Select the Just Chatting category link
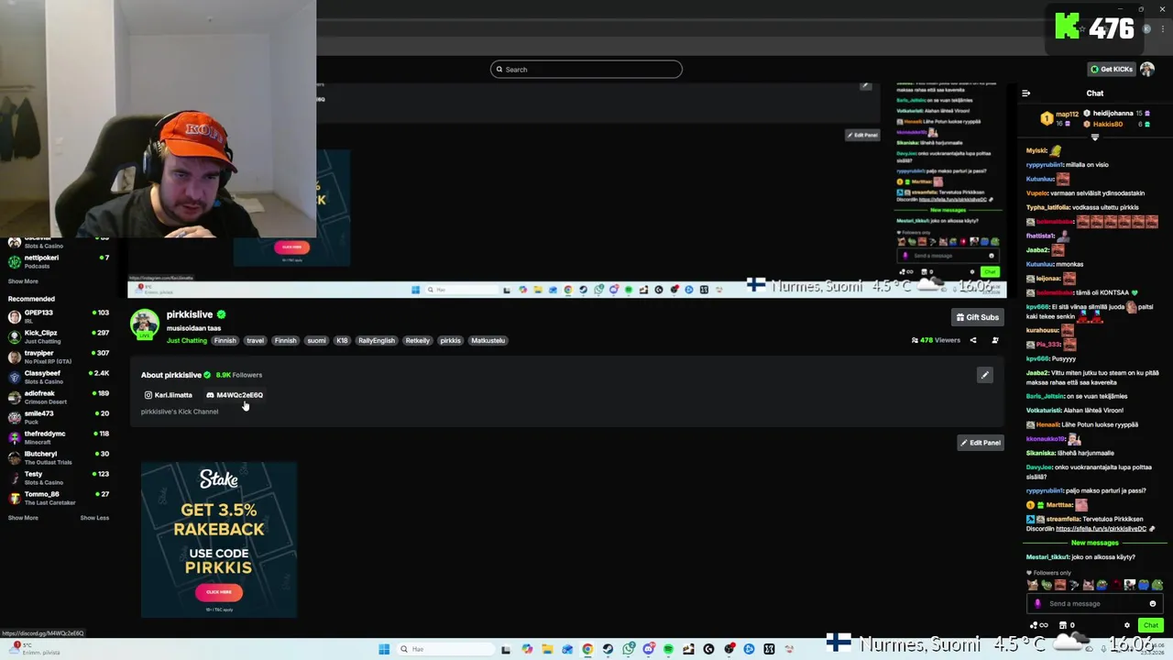 pyautogui.click(x=187, y=341)
